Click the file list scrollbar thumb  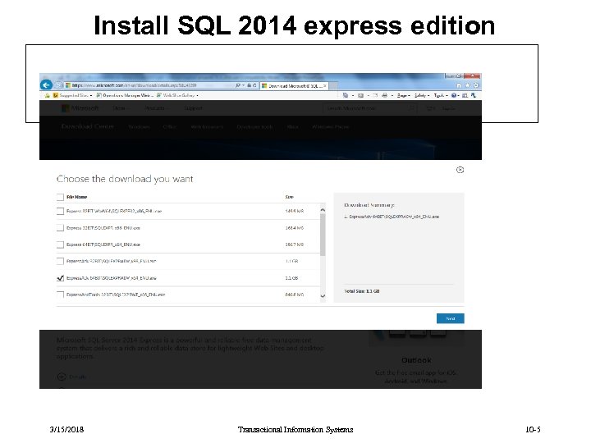(323, 235)
